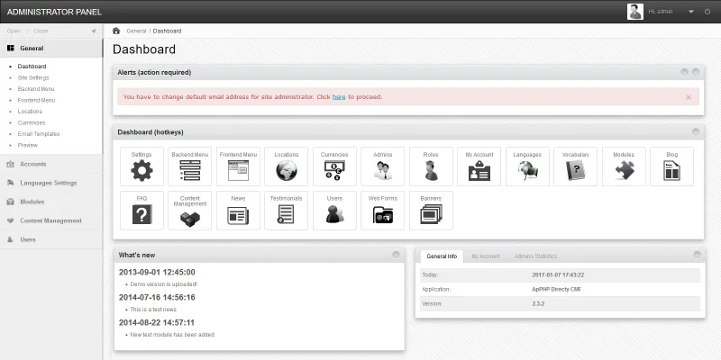Select Preview in the sidebar
The height and width of the screenshot is (360, 721).
pos(28,145)
